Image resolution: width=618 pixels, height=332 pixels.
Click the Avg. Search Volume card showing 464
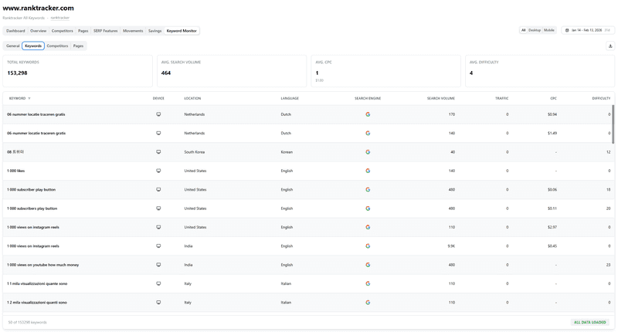point(232,71)
